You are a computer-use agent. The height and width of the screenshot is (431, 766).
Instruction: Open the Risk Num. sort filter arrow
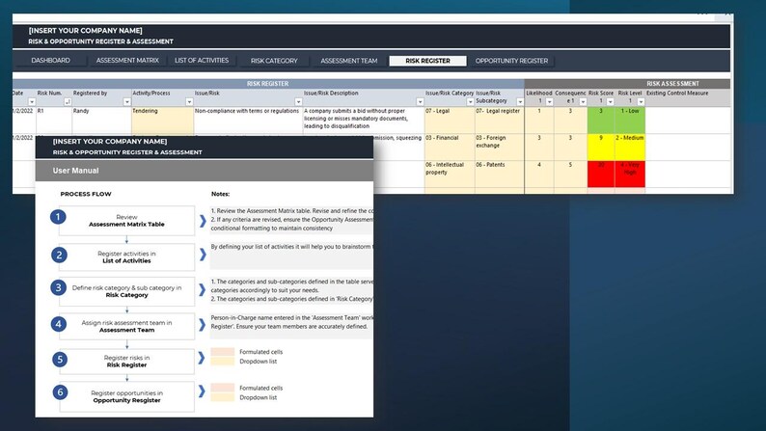(x=68, y=101)
